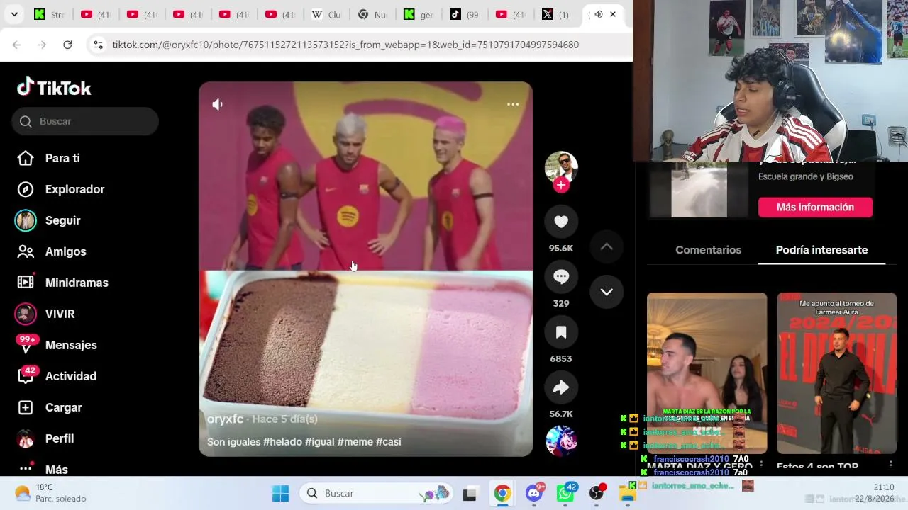The width and height of the screenshot is (908, 510).
Task: Switch to the Kick 'Stre' browser tab
Action: tap(50, 14)
